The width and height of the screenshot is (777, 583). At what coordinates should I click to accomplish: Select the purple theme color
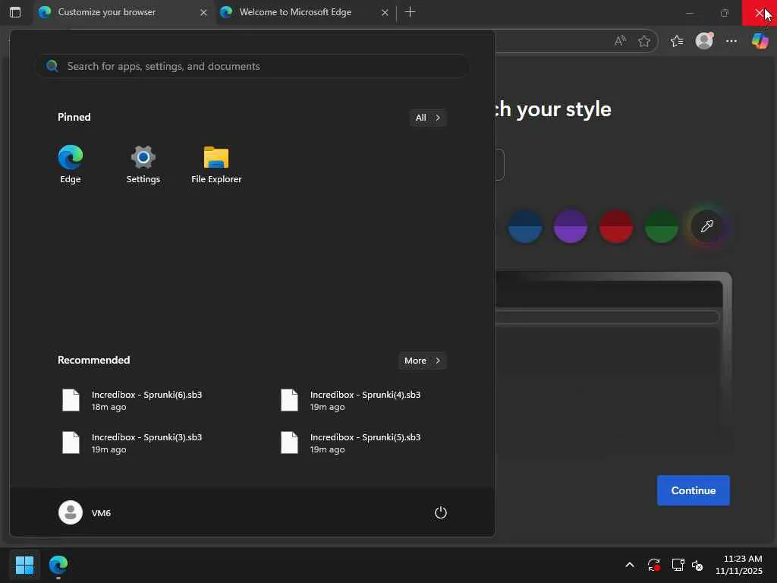click(x=571, y=226)
